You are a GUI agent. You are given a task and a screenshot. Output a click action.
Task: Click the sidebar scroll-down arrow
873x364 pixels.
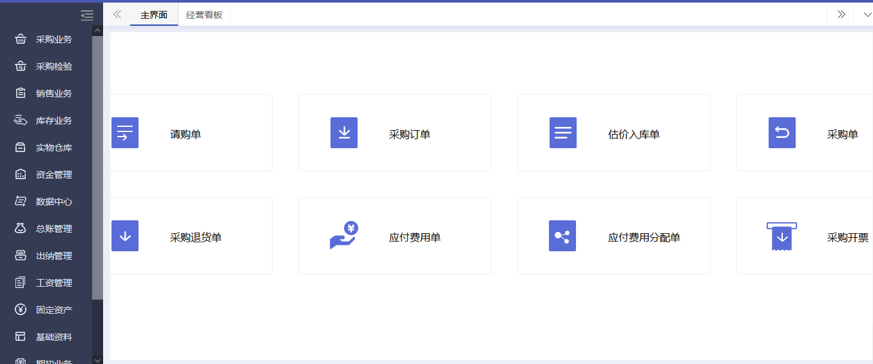[97, 359]
